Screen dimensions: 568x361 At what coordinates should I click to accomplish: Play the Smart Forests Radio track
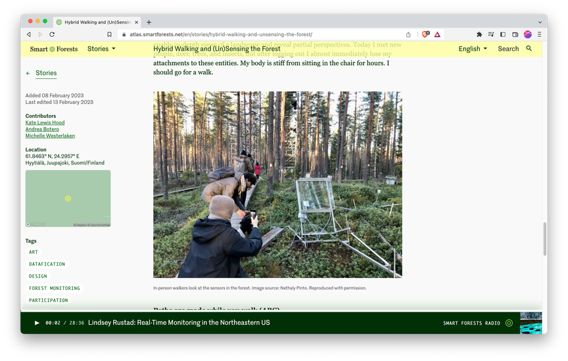coord(37,323)
